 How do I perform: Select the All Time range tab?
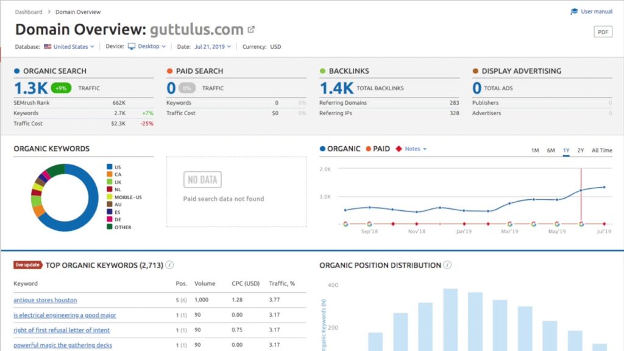601,151
